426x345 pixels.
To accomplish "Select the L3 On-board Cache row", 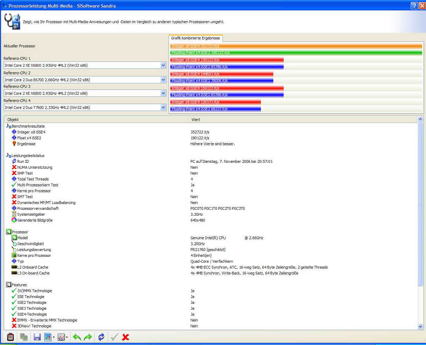I will coord(211,273).
